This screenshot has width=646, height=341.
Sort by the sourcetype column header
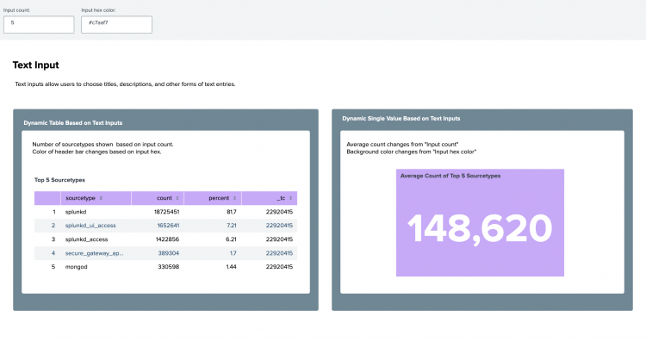tap(96, 198)
